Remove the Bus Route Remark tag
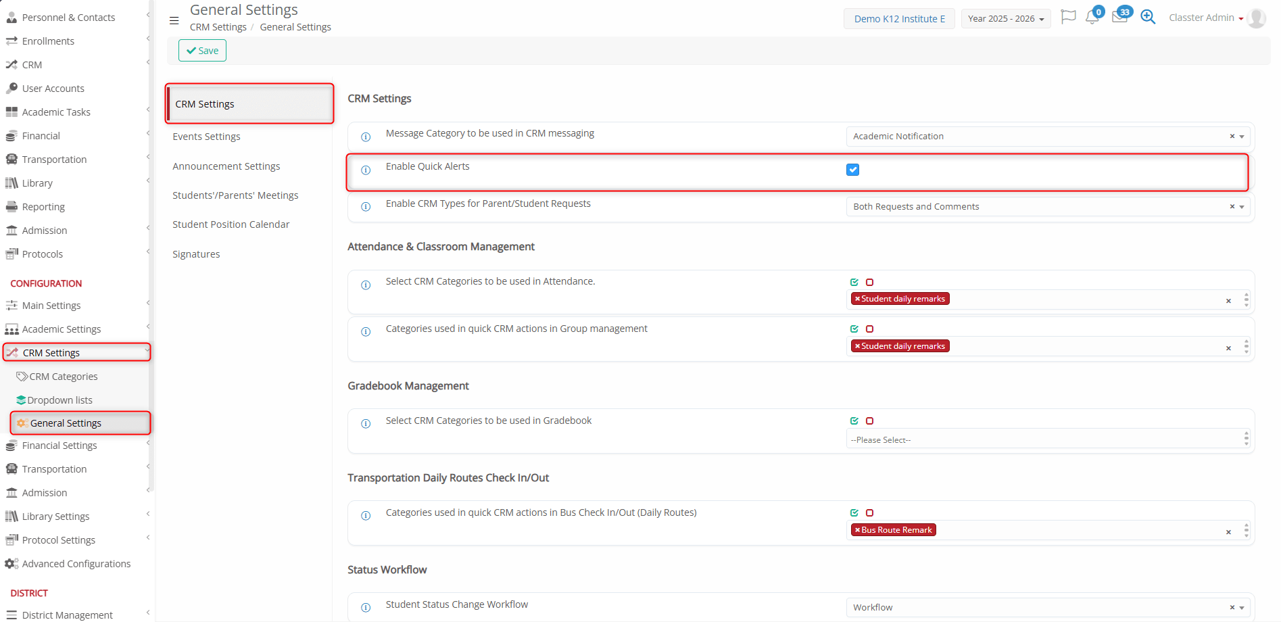Viewport: 1281px width, 622px height. (857, 530)
